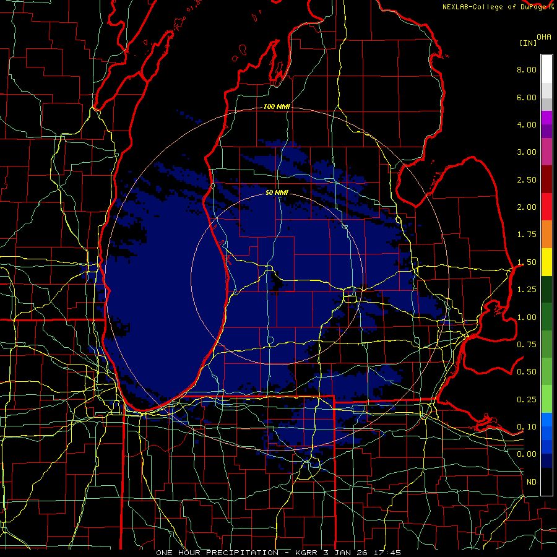Click the ND legend label
This screenshot has width=557, height=557.
coord(532,482)
